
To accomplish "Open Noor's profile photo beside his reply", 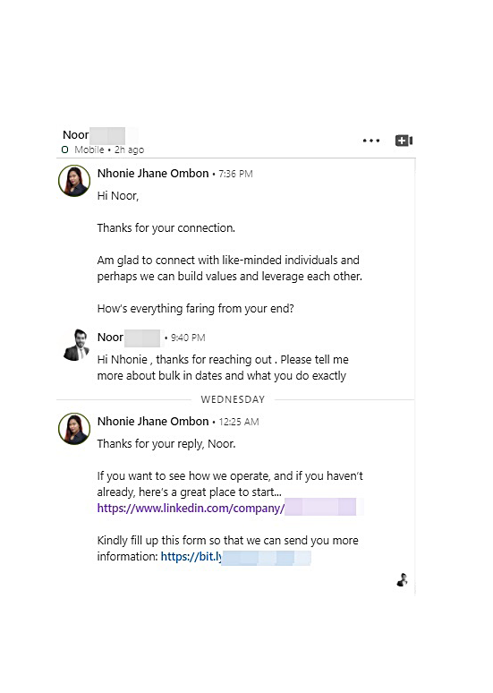I will tap(76, 346).
